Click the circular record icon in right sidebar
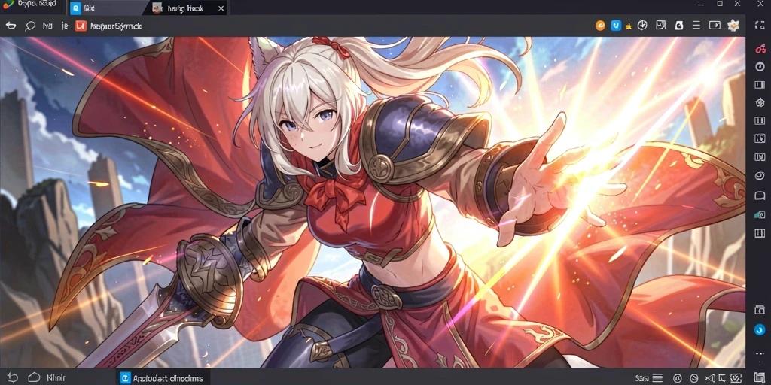This screenshot has width=771, height=385. click(760, 67)
